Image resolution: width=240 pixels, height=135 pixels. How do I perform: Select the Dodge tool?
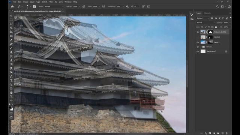click(x=11, y=72)
